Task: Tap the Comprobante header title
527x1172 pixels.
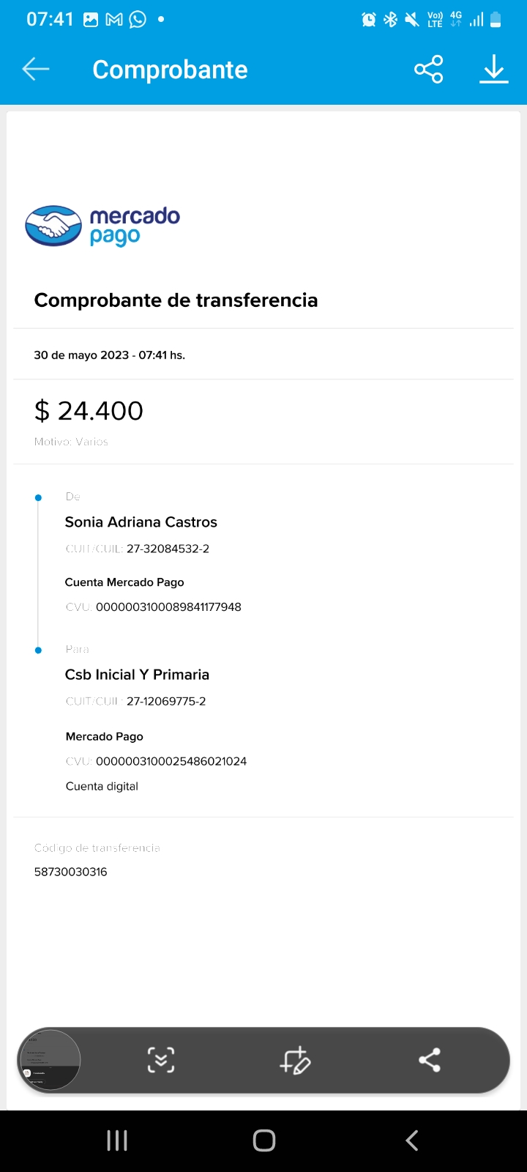Action: tap(170, 70)
